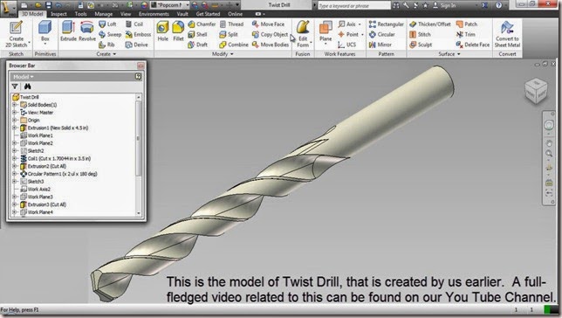Click the binoculars find icon in browser
Screen dimensions: 562x318
coord(27,86)
